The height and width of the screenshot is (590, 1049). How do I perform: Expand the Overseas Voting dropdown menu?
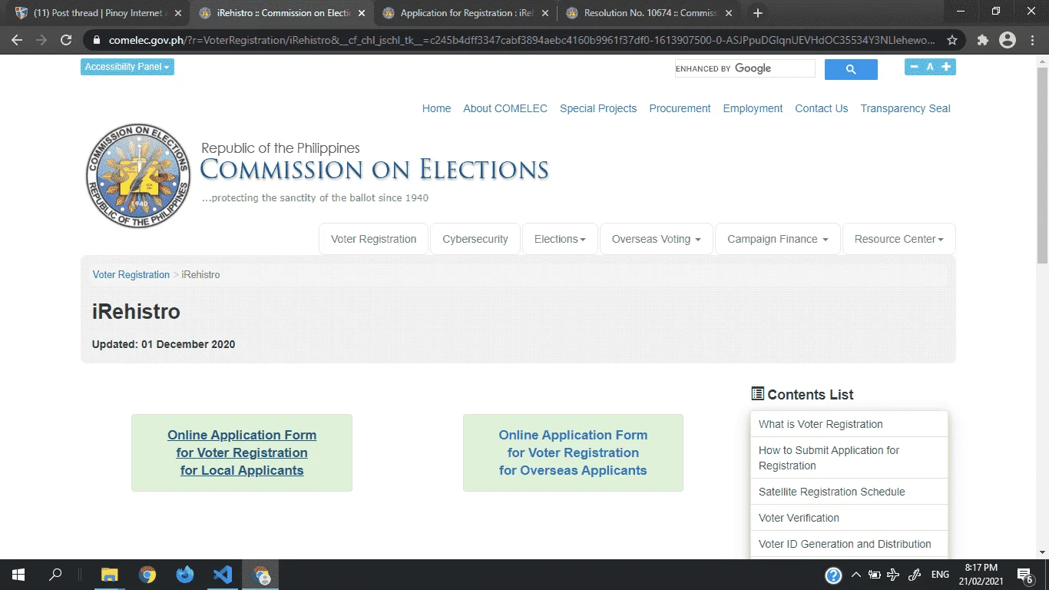(657, 239)
